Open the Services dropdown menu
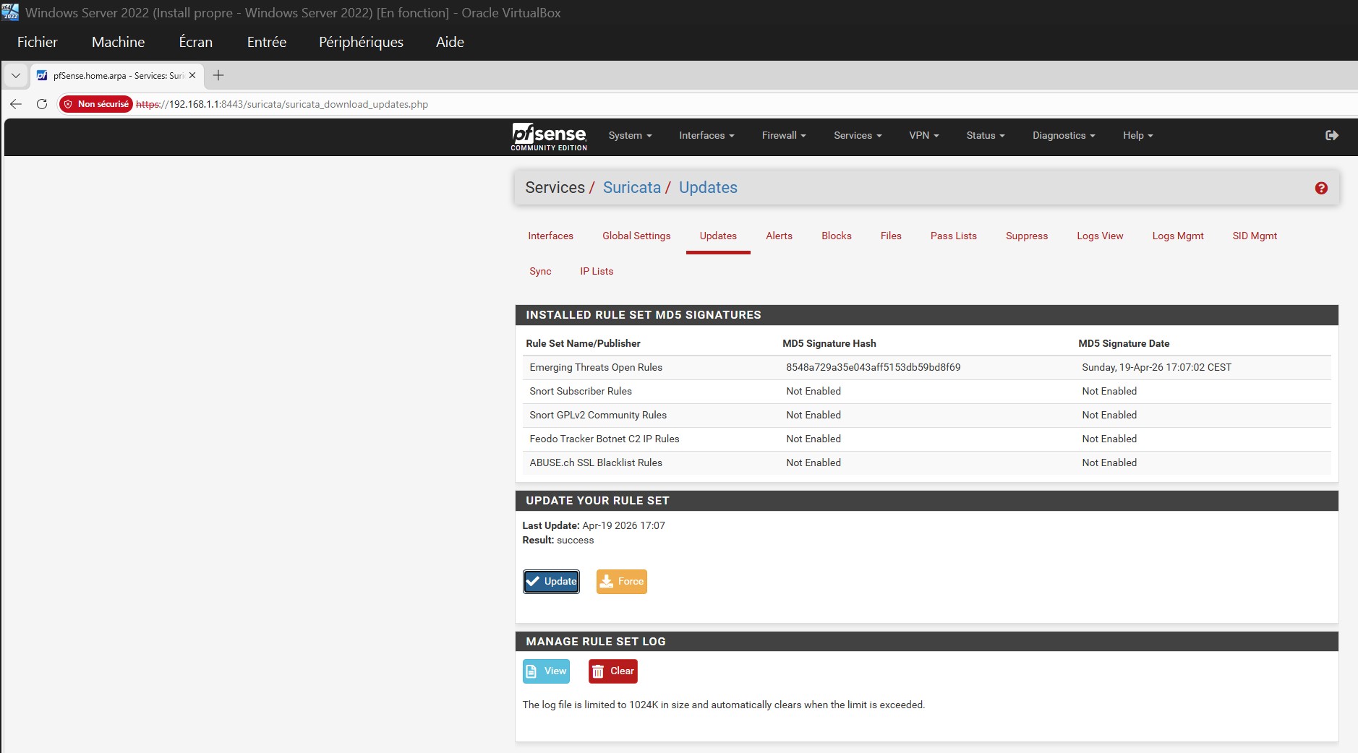The height and width of the screenshot is (753, 1358). tap(857, 135)
